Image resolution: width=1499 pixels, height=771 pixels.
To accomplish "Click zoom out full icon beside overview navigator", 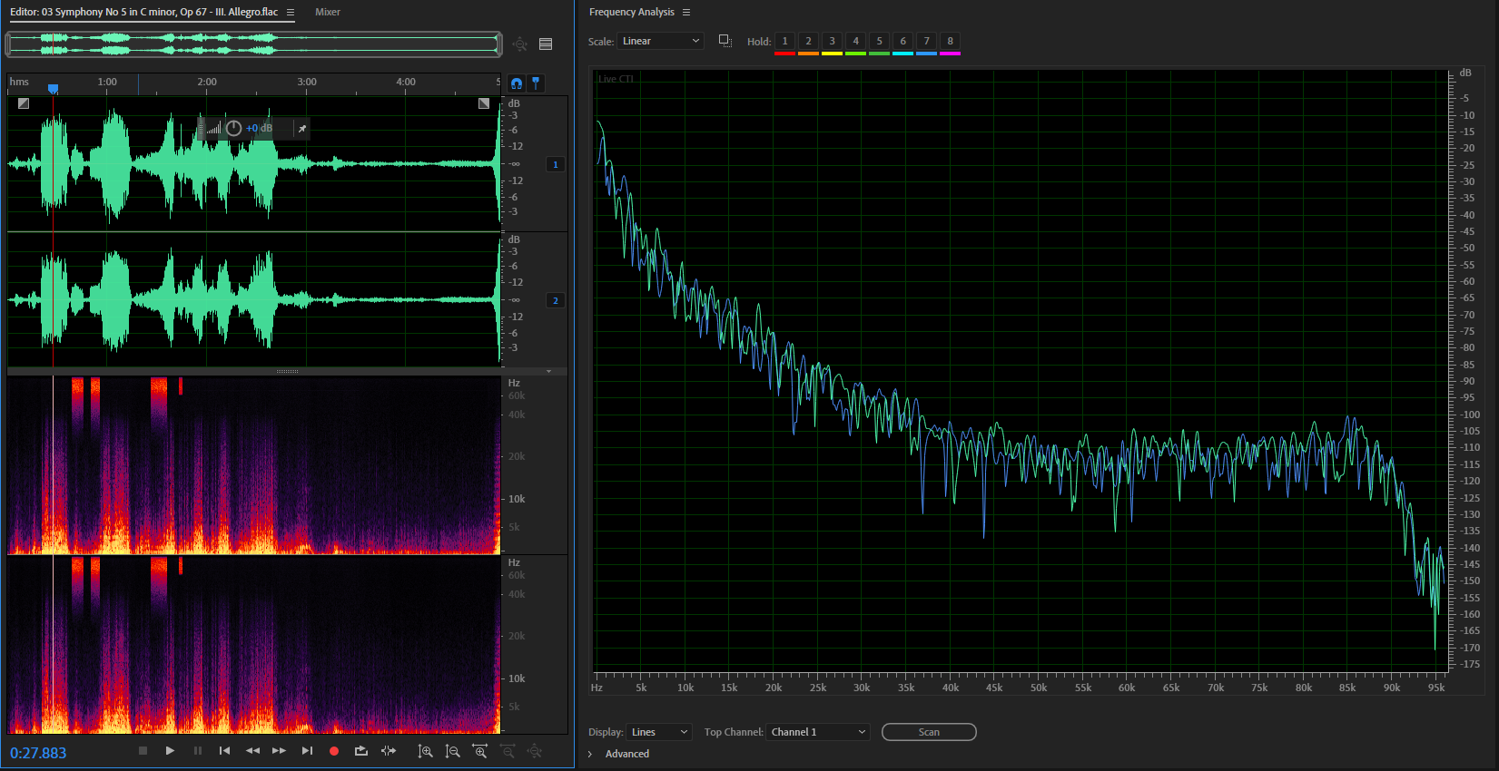I will [519, 44].
